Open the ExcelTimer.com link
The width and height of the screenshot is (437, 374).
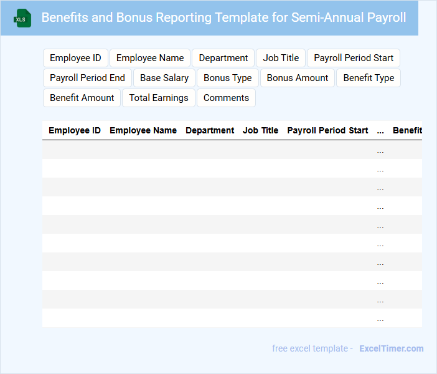[391, 348]
